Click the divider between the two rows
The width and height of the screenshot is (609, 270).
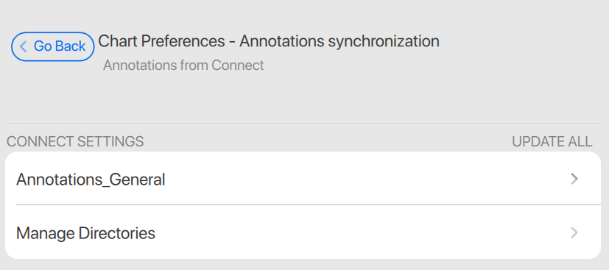pos(309,205)
